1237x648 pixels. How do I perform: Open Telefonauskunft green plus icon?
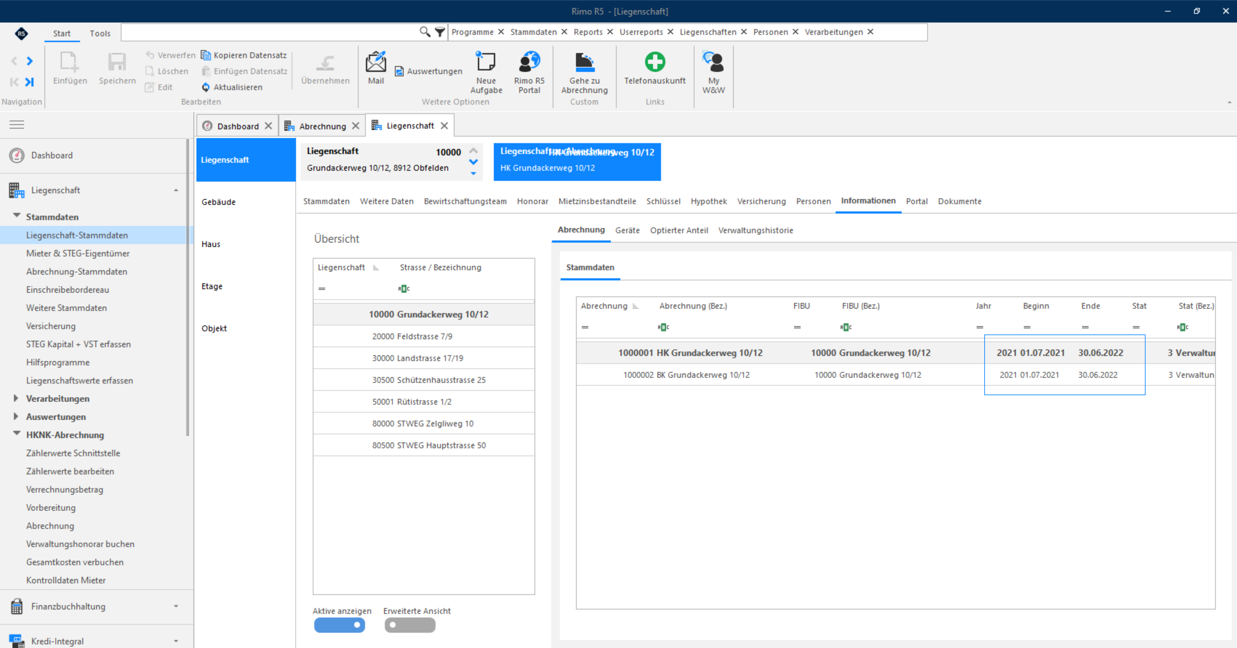pos(654,62)
